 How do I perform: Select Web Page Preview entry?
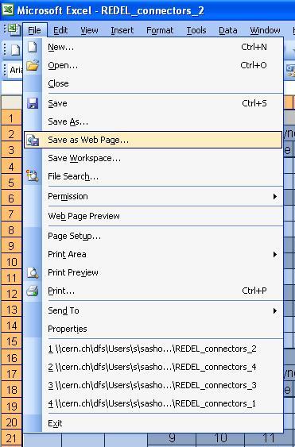tap(153, 216)
